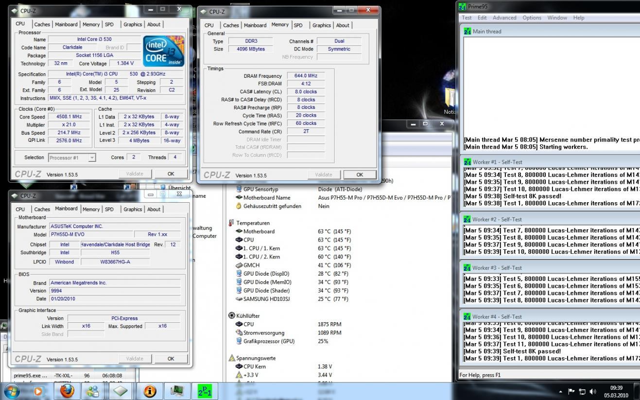Open Prime95 Options menu

(x=532, y=18)
